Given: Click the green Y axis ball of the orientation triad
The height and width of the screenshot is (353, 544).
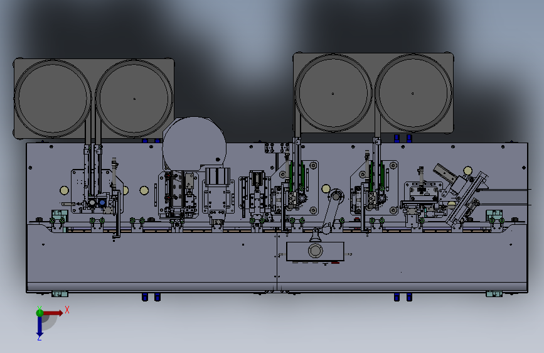Looking at the screenshot, I should pos(40,313).
